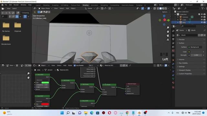
Task: Expand the Cube item in outliner
Action: click(178, 20)
